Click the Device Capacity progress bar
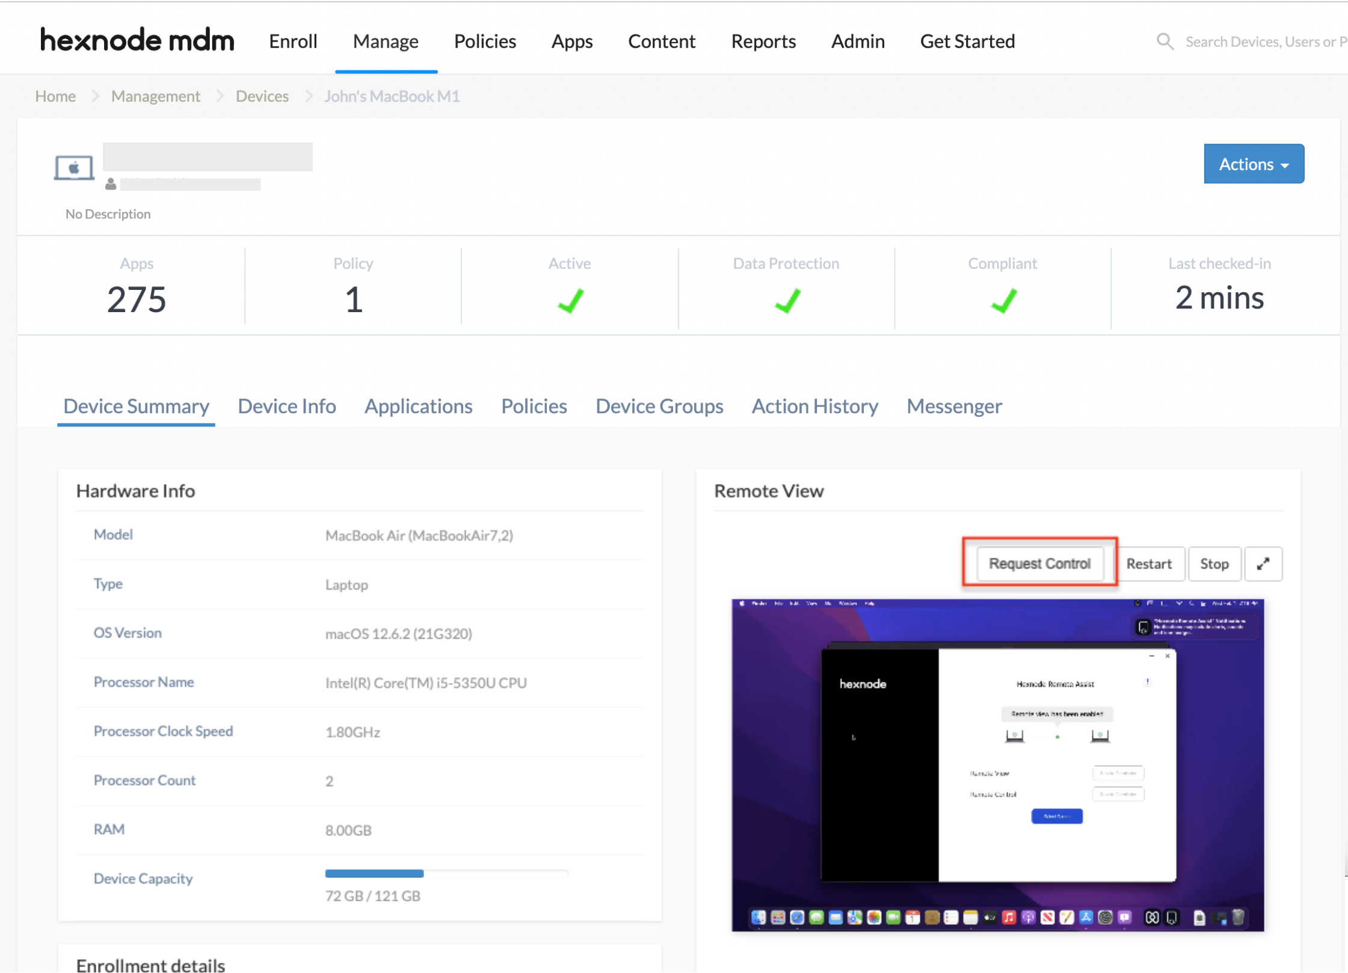 446,873
